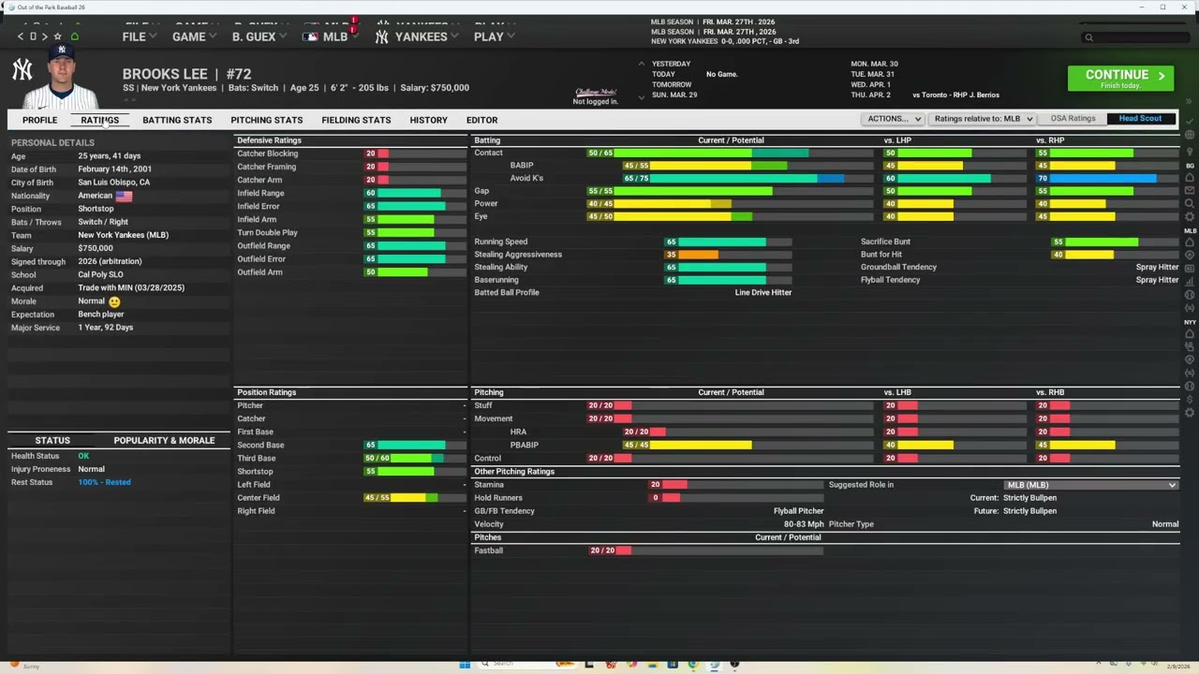Open the FILE menu
The height and width of the screenshot is (674, 1199).
(139, 37)
